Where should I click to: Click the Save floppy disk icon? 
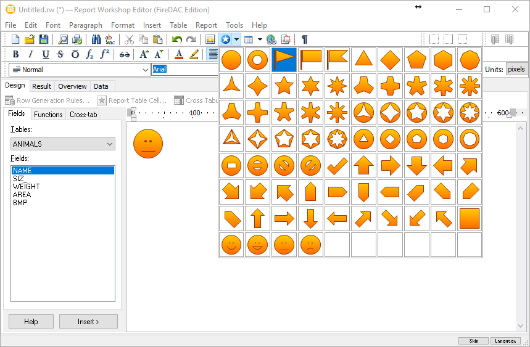coord(44,39)
